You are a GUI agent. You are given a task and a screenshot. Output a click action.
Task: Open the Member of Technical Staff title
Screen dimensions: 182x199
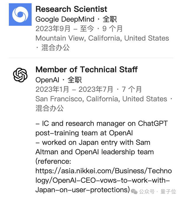coord(87,69)
